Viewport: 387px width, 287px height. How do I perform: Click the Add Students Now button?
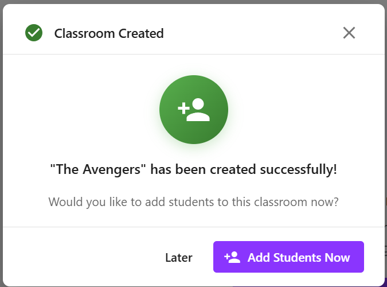coord(288,257)
